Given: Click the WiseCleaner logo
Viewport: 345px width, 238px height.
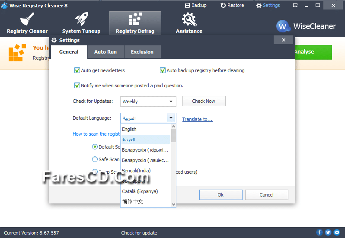Looking at the screenshot, I should click(x=306, y=26).
